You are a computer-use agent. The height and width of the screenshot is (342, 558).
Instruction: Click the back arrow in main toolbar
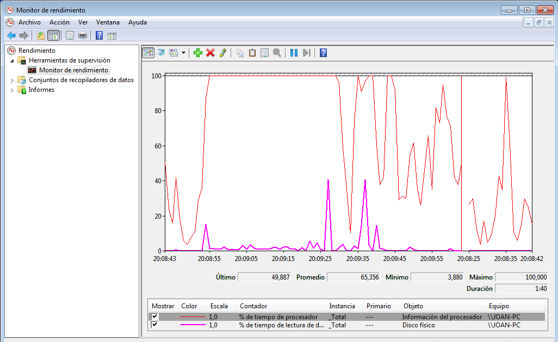(x=11, y=36)
